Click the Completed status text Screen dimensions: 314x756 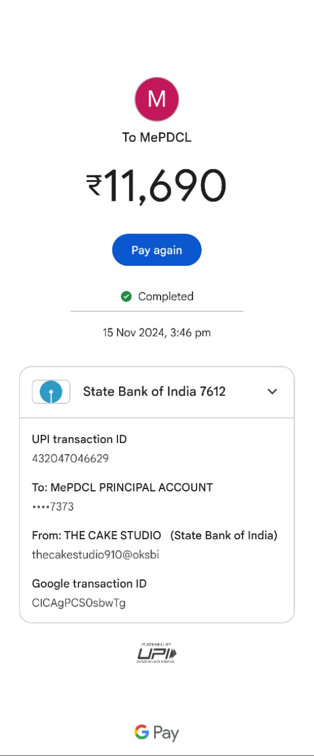pos(166,296)
